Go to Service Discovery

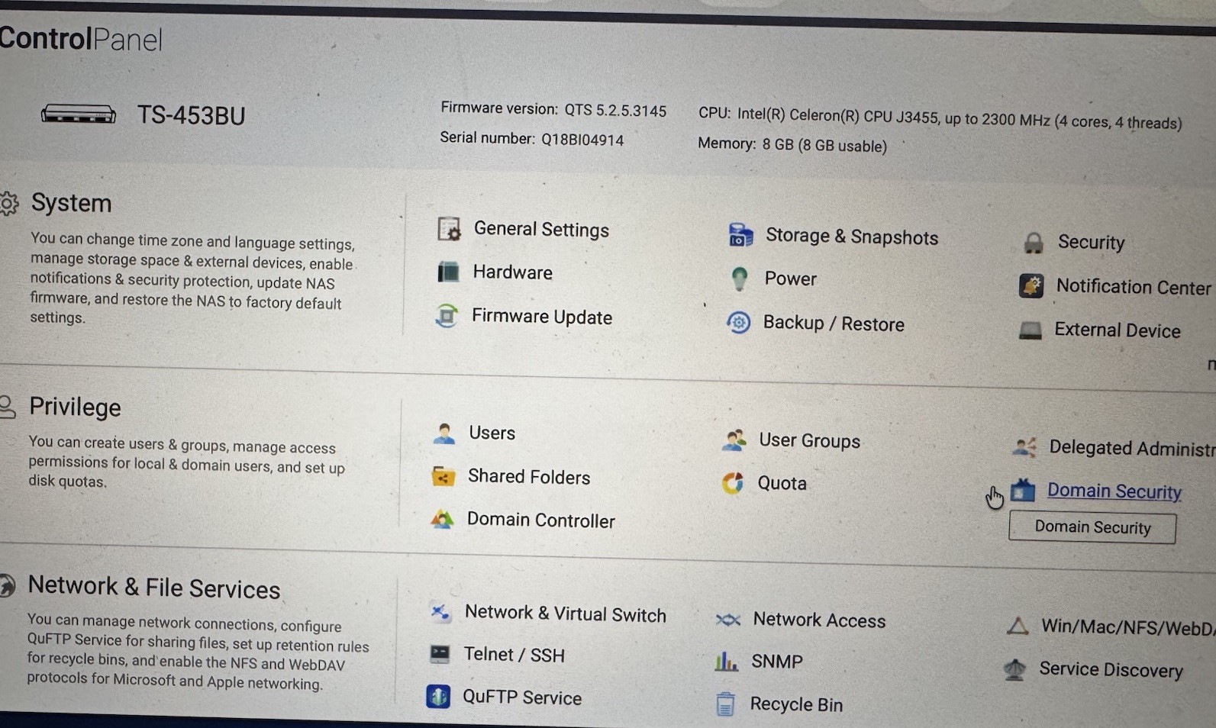pyautogui.click(x=1111, y=670)
